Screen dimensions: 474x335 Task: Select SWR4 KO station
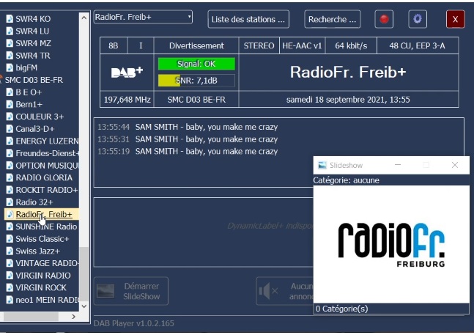point(33,19)
